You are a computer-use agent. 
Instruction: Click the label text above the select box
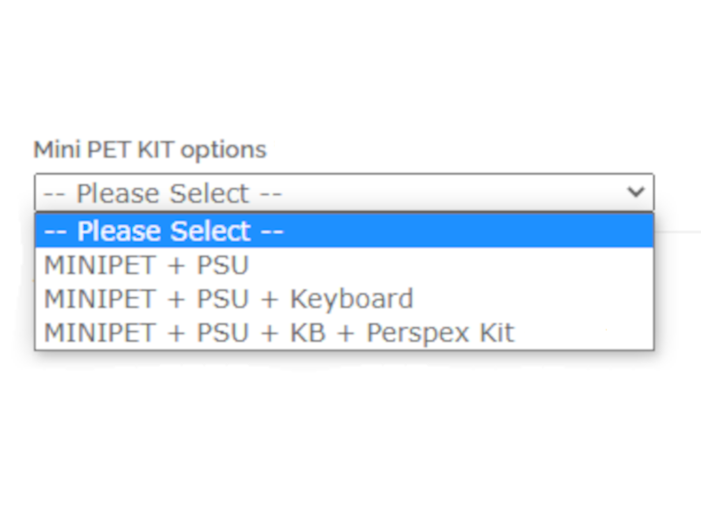click(150, 150)
